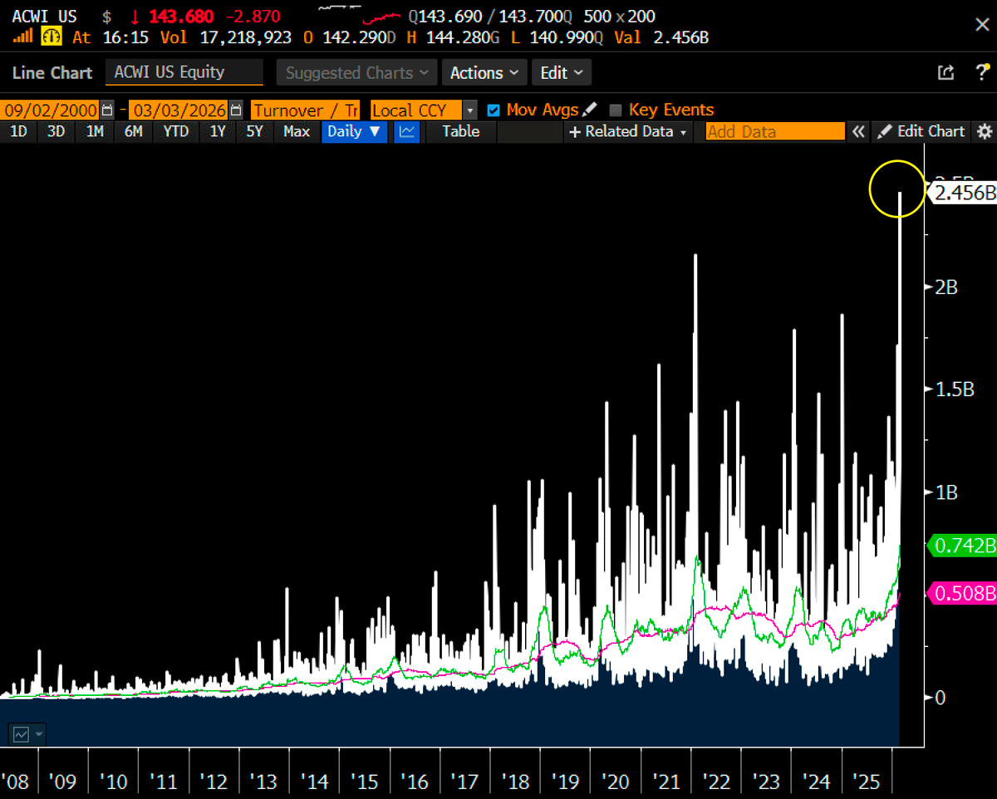Open the Local CCY currency dropdown
The height and width of the screenshot is (799, 997).
[x=471, y=109]
